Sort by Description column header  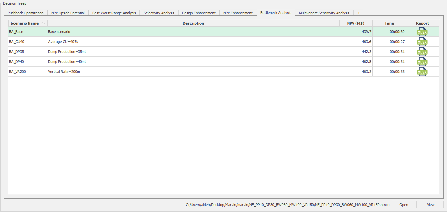(193, 23)
